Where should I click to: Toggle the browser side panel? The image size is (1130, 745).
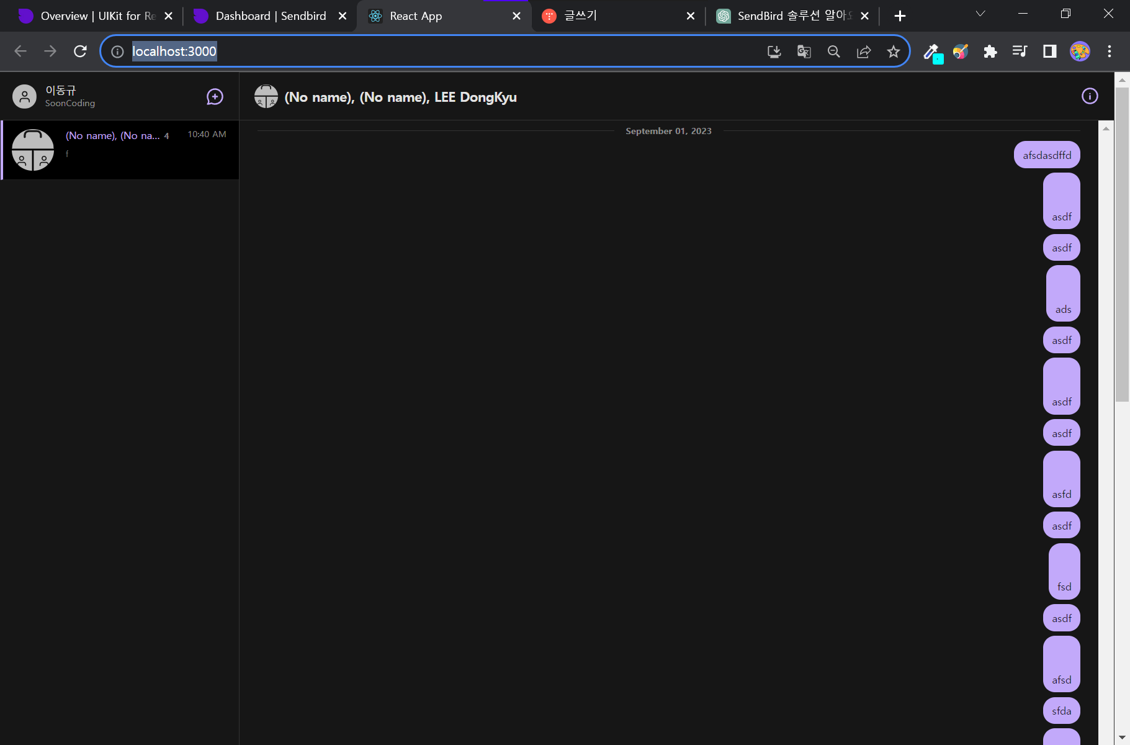point(1049,52)
